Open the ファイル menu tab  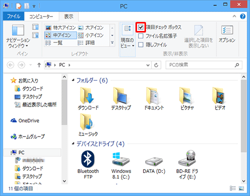point(13,16)
